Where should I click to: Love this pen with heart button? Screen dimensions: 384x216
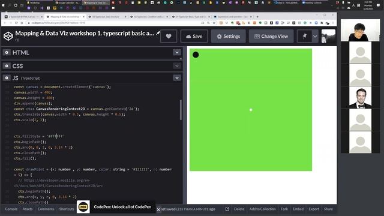point(169,36)
